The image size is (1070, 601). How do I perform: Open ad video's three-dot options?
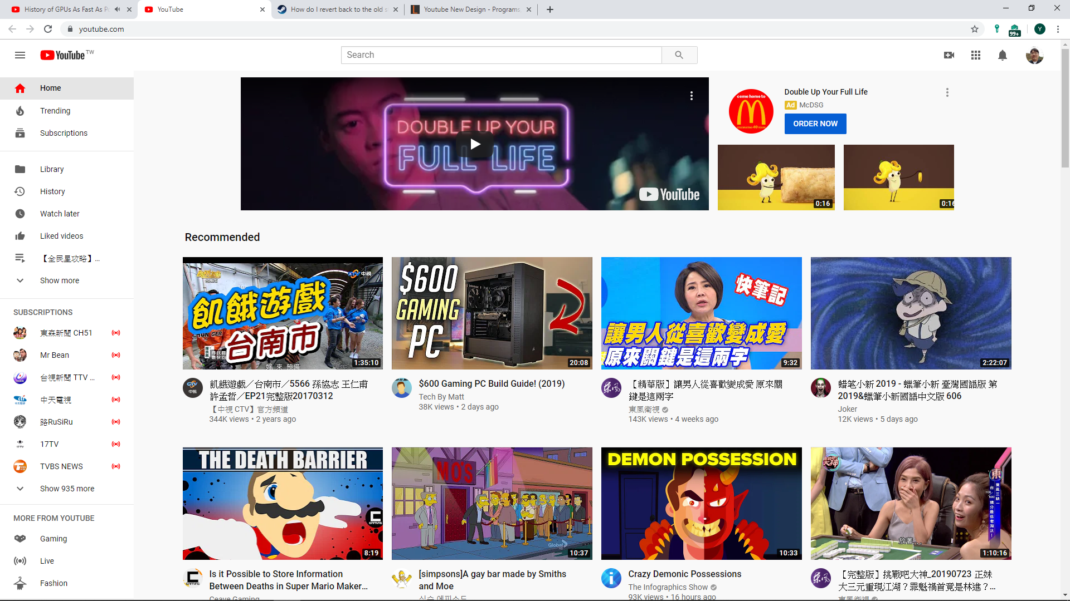click(x=692, y=96)
